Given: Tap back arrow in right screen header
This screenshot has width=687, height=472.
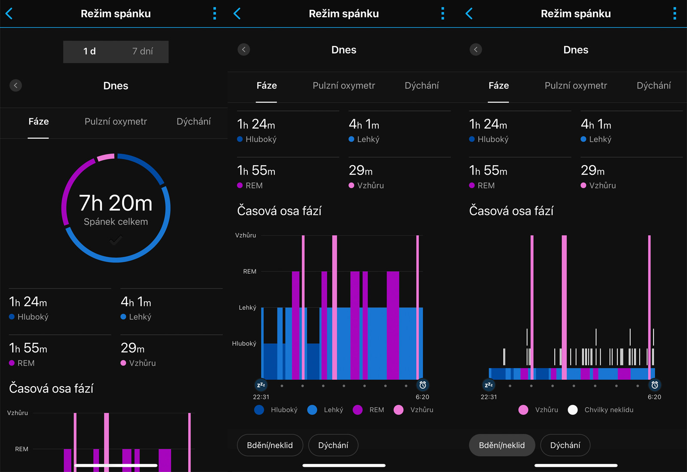Looking at the screenshot, I should click(469, 14).
